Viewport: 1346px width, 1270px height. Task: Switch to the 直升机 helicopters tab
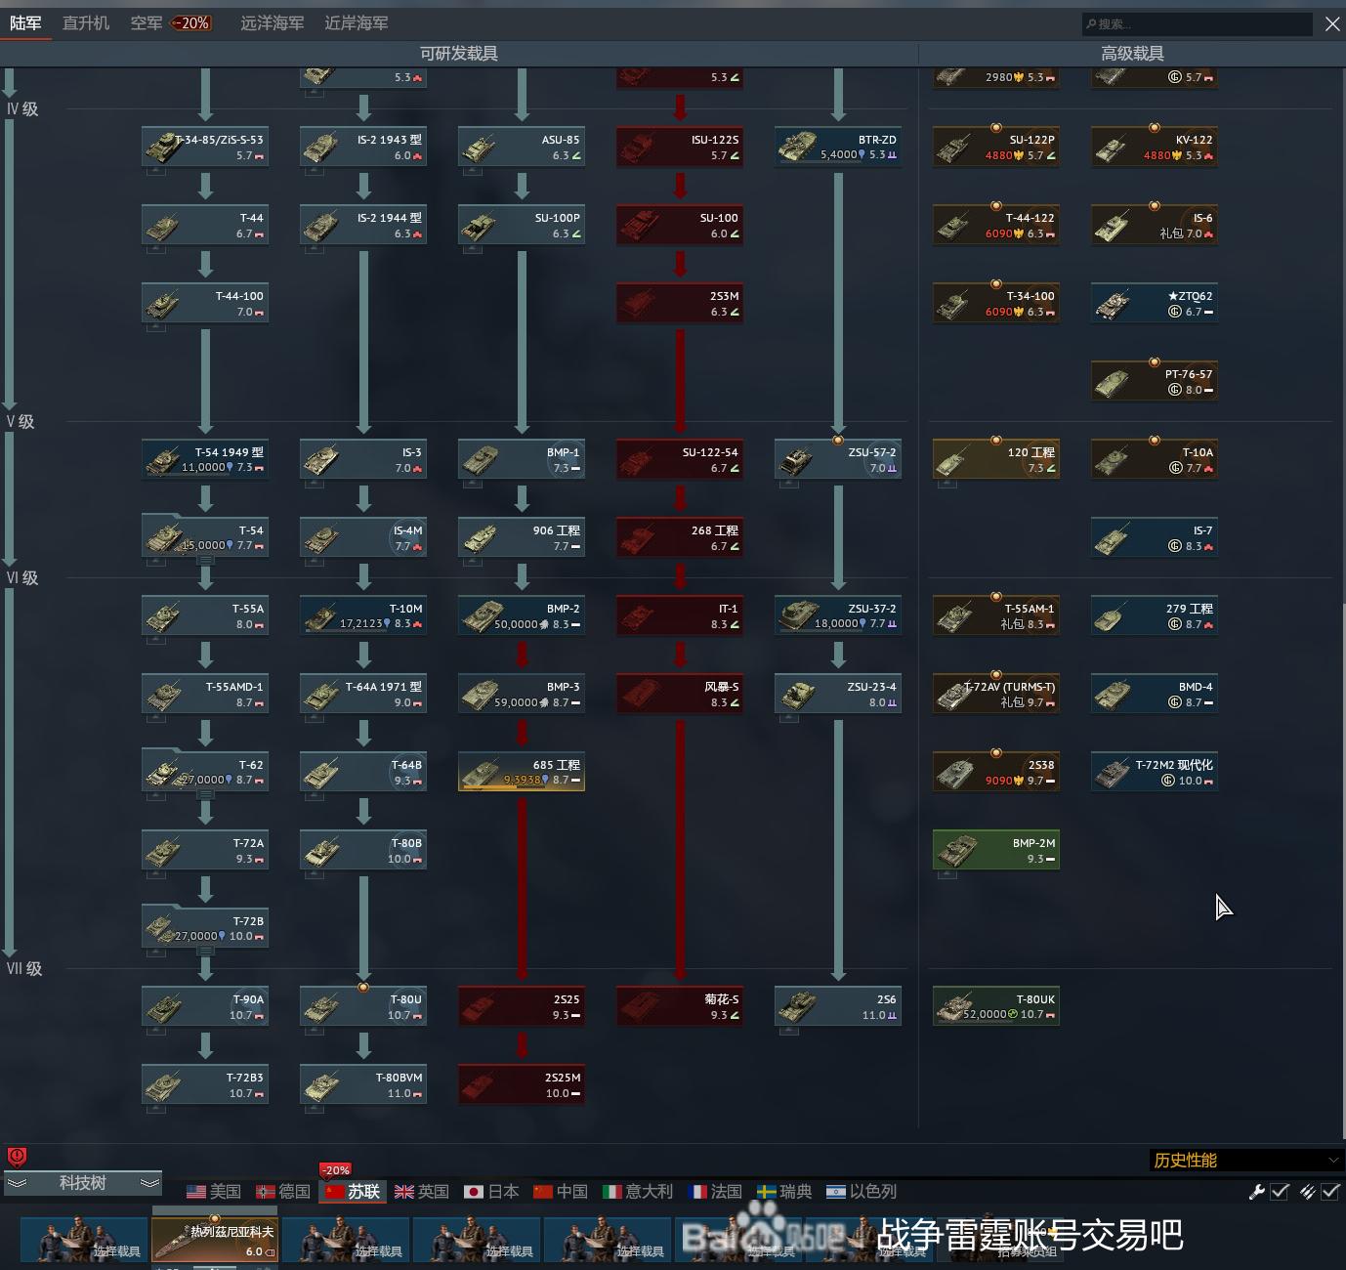pos(86,22)
